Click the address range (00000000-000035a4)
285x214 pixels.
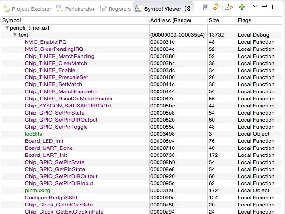pos(177,35)
